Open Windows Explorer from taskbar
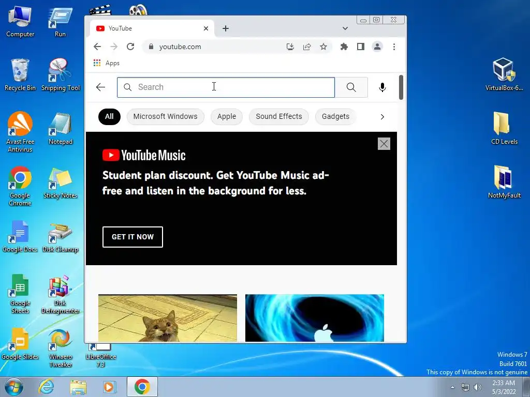Image resolution: width=530 pixels, height=397 pixels. (78, 387)
